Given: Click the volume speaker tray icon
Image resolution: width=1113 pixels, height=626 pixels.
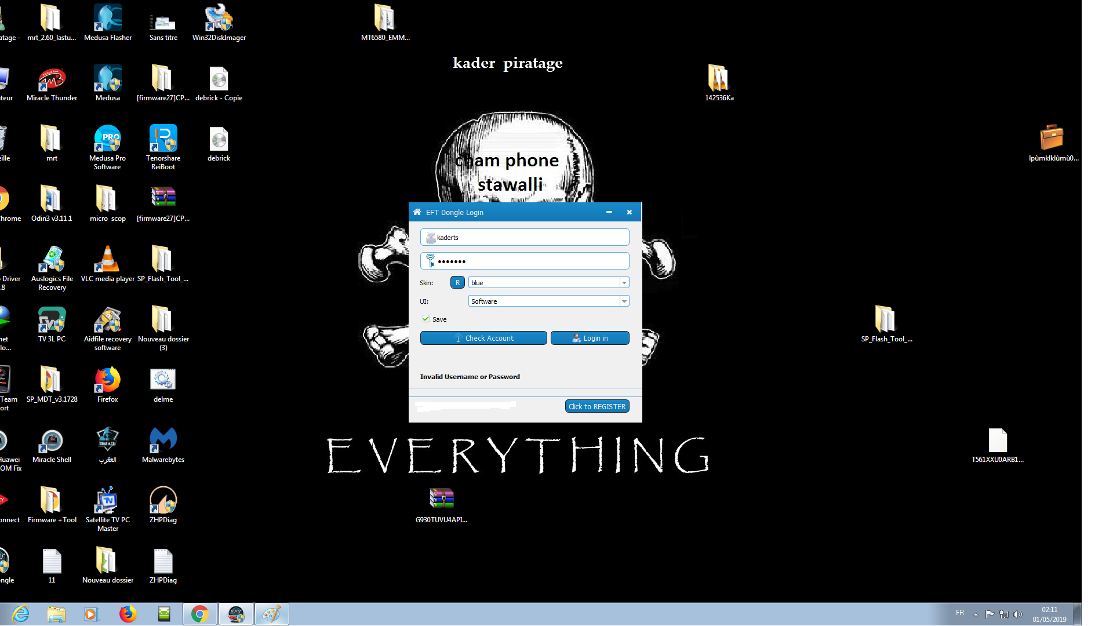Looking at the screenshot, I should 1017,614.
